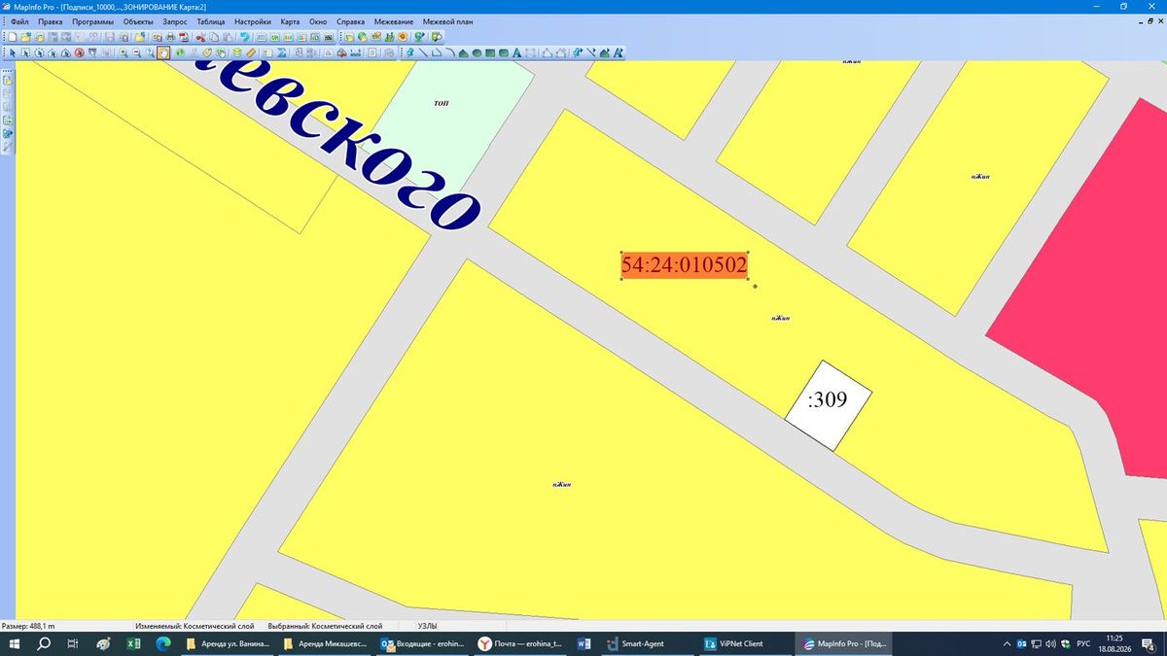Open the Запрос menu
Image resolution: width=1167 pixels, height=656 pixels.
[x=175, y=21]
